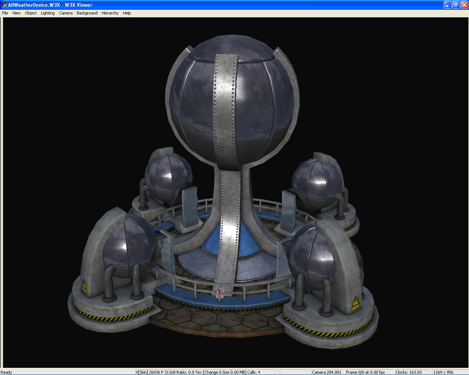This screenshot has width=469, height=375.
Task: Minimize the W3X Viewer window
Action: (x=447, y=4)
